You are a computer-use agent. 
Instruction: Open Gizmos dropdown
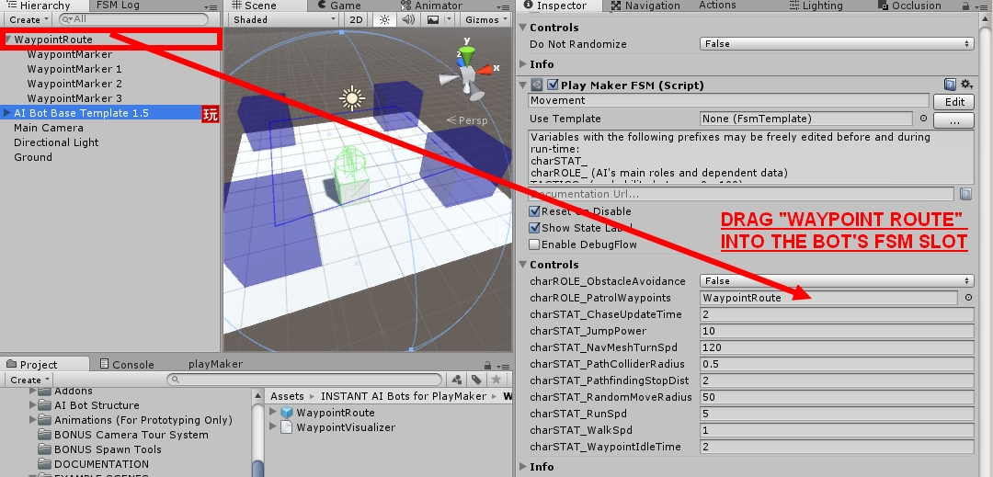[x=486, y=19]
